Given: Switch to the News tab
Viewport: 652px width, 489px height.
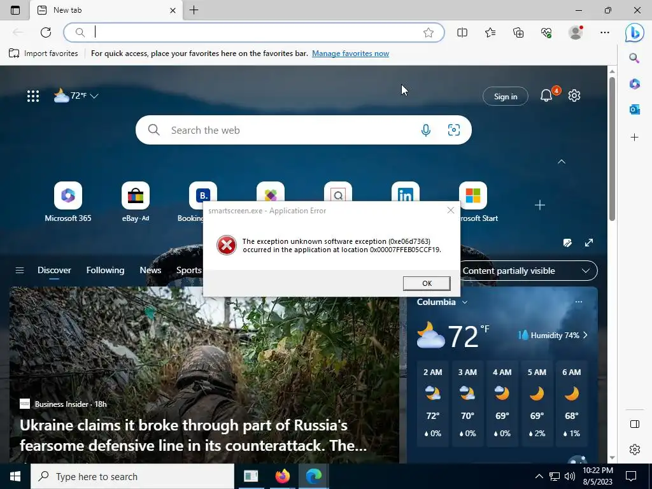Looking at the screenshot, I should point(150,270).
